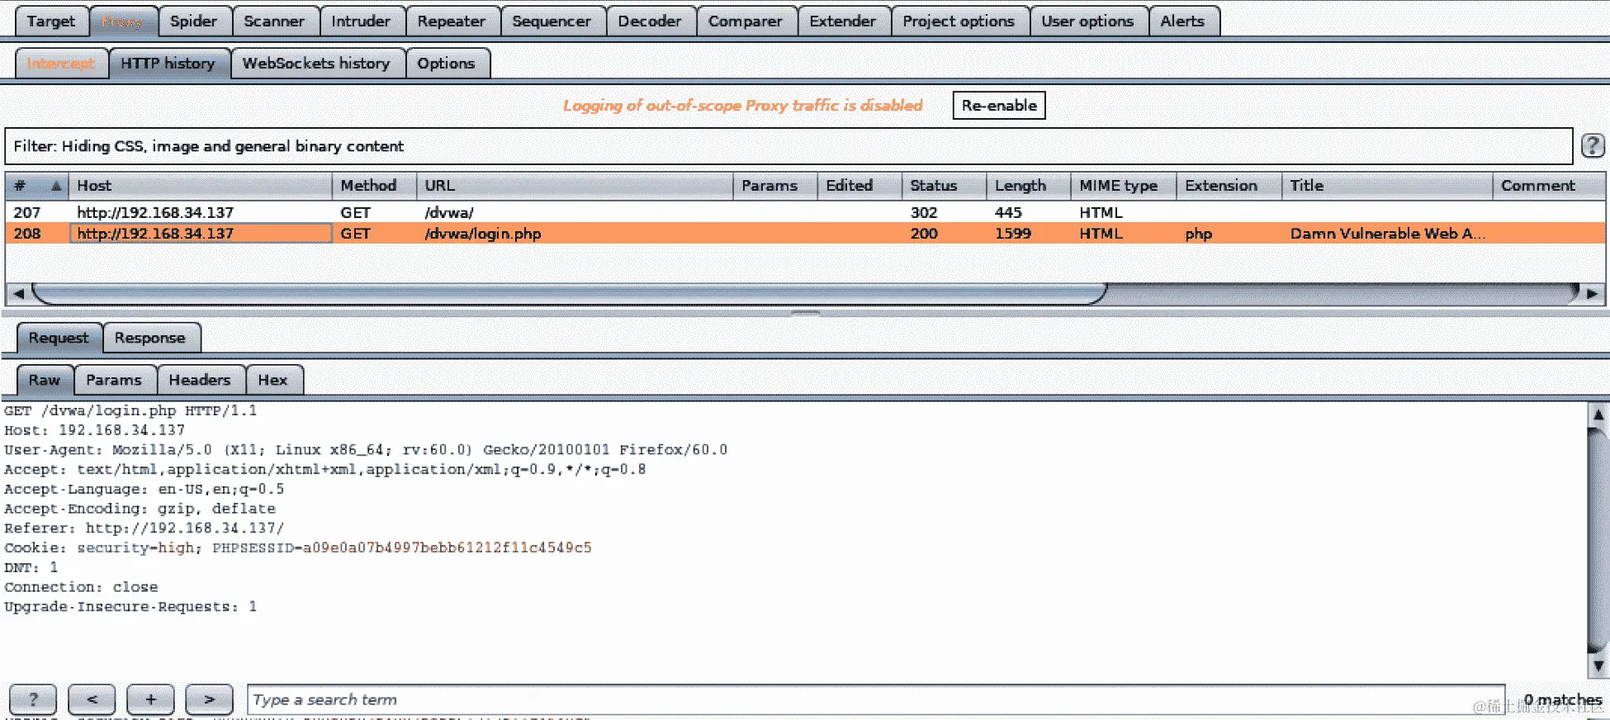Sort by the # column arrow
The height and width of the screenshot is (720, 1610).
[56, 186]
